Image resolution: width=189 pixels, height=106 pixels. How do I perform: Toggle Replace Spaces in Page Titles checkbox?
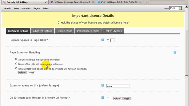click(x=108, y=40)
